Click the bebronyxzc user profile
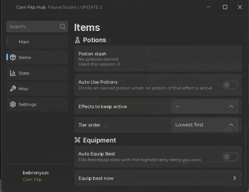 click(x=36, y=176)
